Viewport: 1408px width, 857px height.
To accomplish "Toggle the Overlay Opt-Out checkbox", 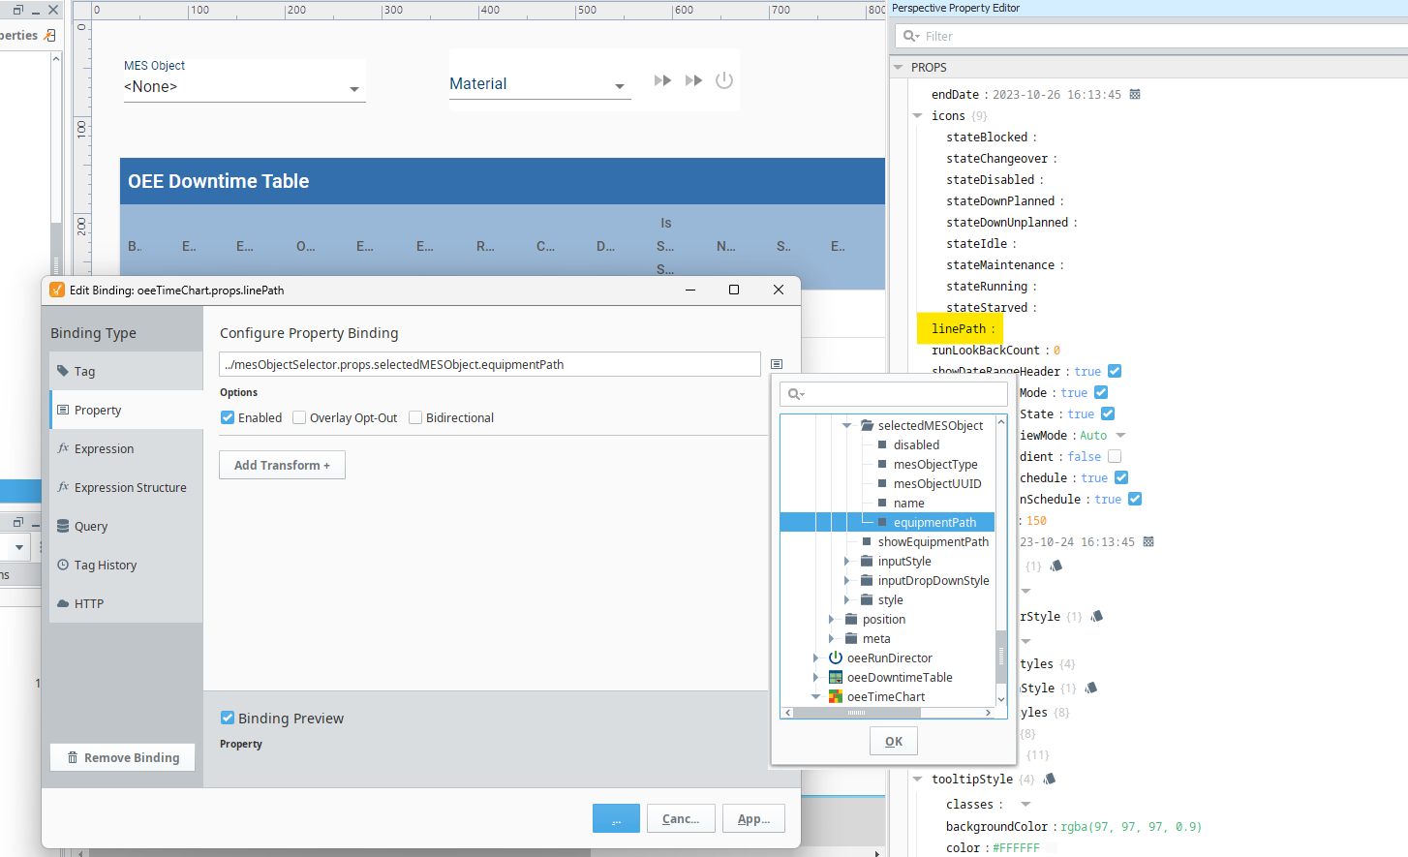I will click(x=299, y=418).
